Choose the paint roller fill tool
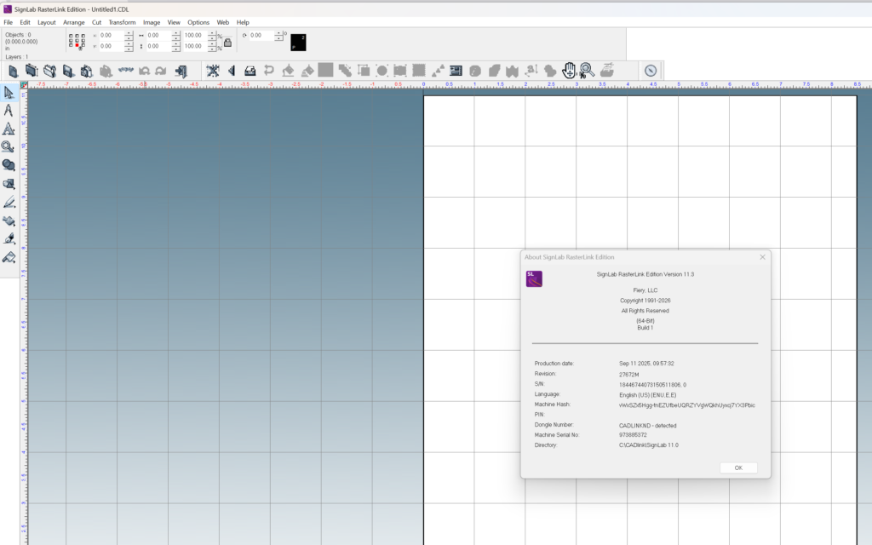 [x=9, y=257]
